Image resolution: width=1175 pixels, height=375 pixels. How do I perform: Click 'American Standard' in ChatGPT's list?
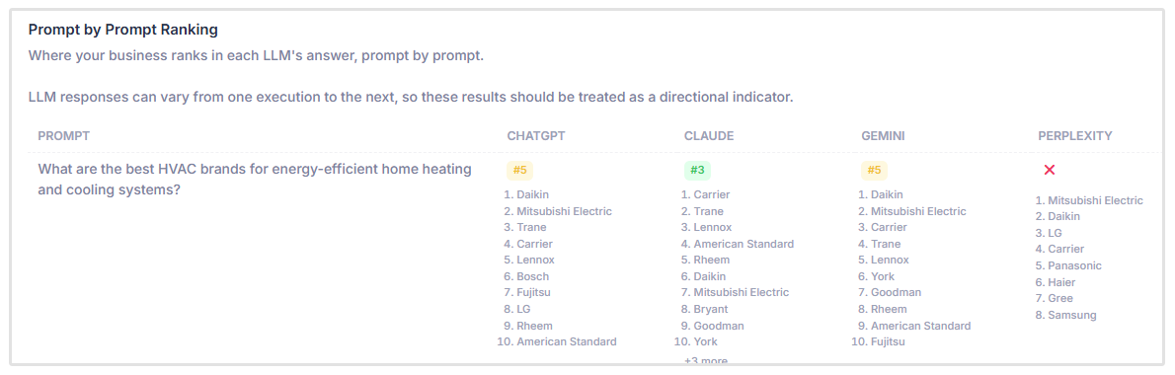(x=567, y=342)
